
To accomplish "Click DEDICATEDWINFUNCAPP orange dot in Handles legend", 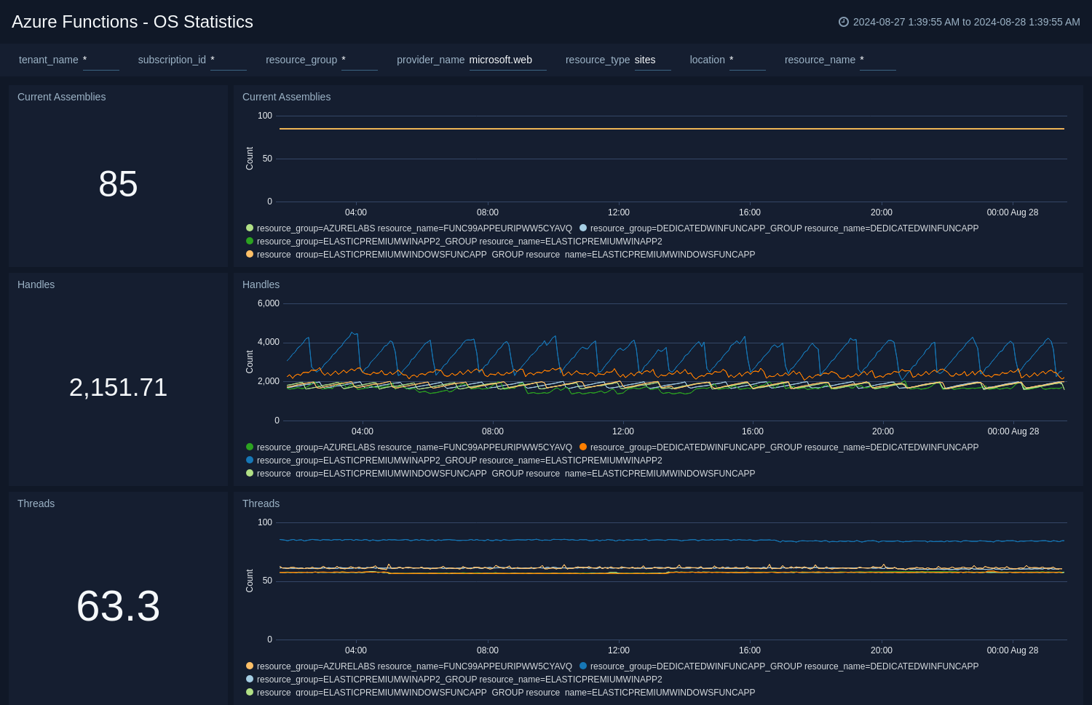I will pos(583,447).
